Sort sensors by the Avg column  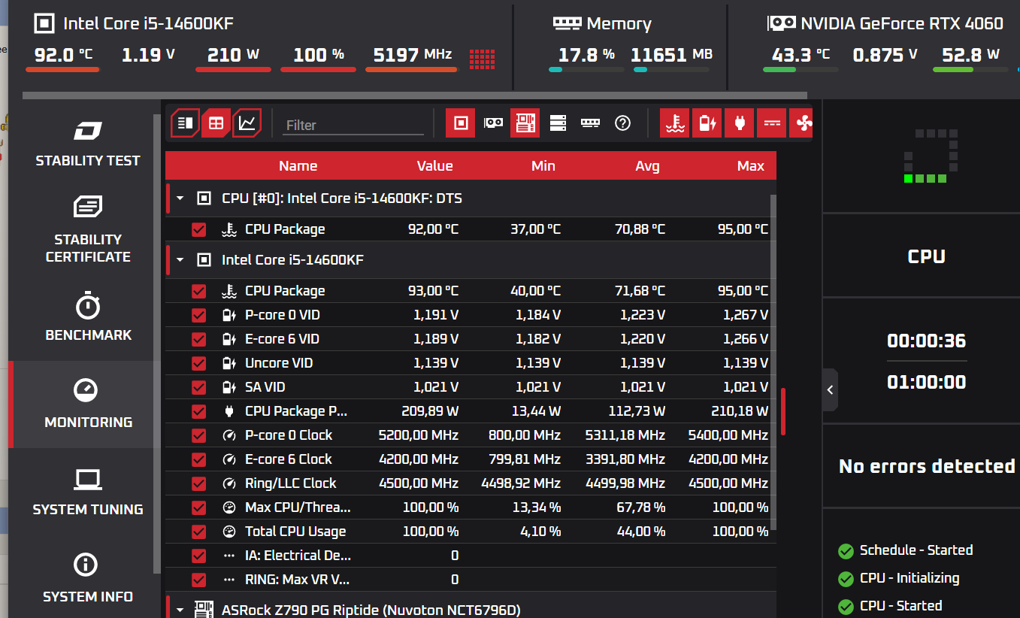[647, 166]
